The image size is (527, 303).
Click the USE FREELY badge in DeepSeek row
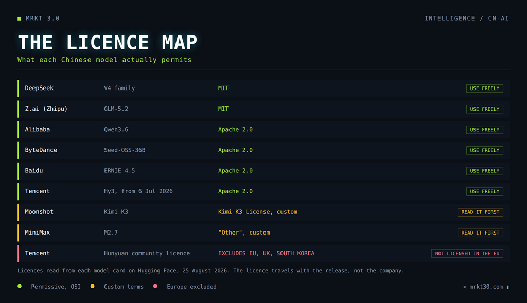tap(485, 88)
